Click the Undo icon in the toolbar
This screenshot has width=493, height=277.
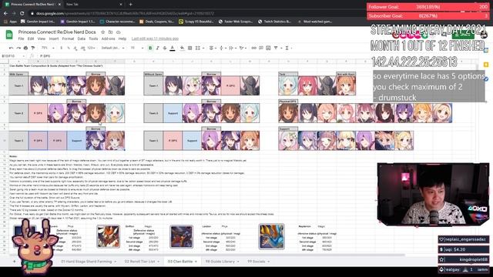[x=11, y=48]
